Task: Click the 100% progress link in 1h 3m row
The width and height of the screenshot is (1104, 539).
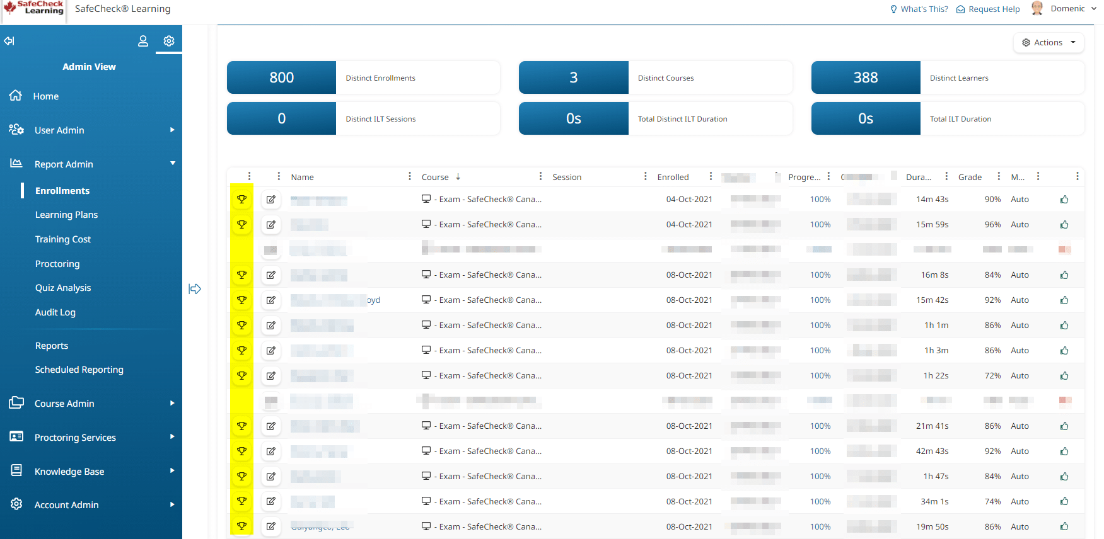Action: coord(820,351)
